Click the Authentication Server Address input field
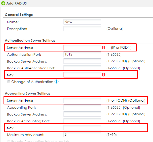The width and height of the screenshot is (153, 142). 82,47
